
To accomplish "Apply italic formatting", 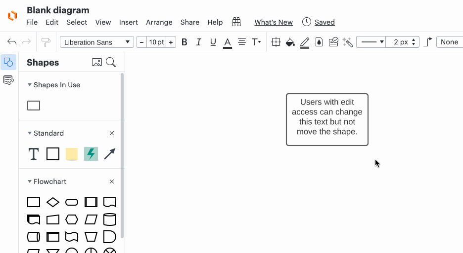I will pyautogui.click(x=199, y=42).
